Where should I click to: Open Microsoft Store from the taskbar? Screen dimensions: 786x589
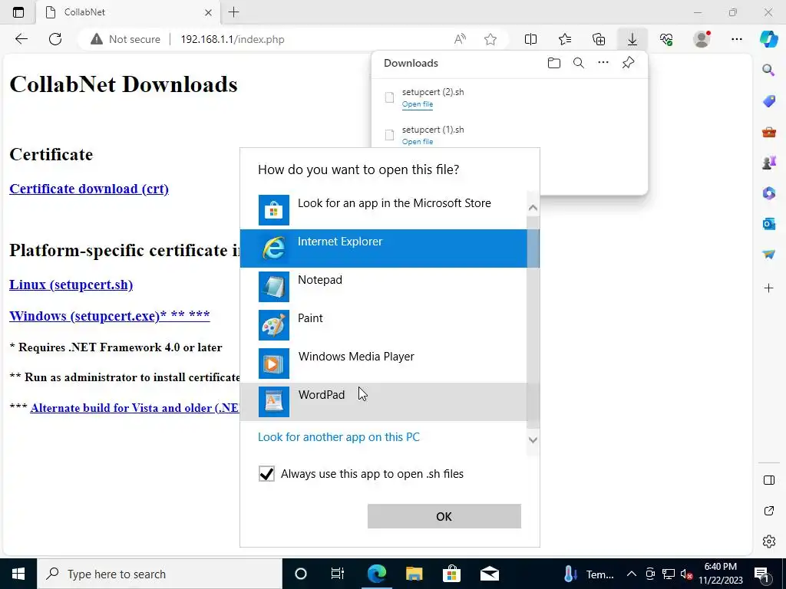(451, 574)
